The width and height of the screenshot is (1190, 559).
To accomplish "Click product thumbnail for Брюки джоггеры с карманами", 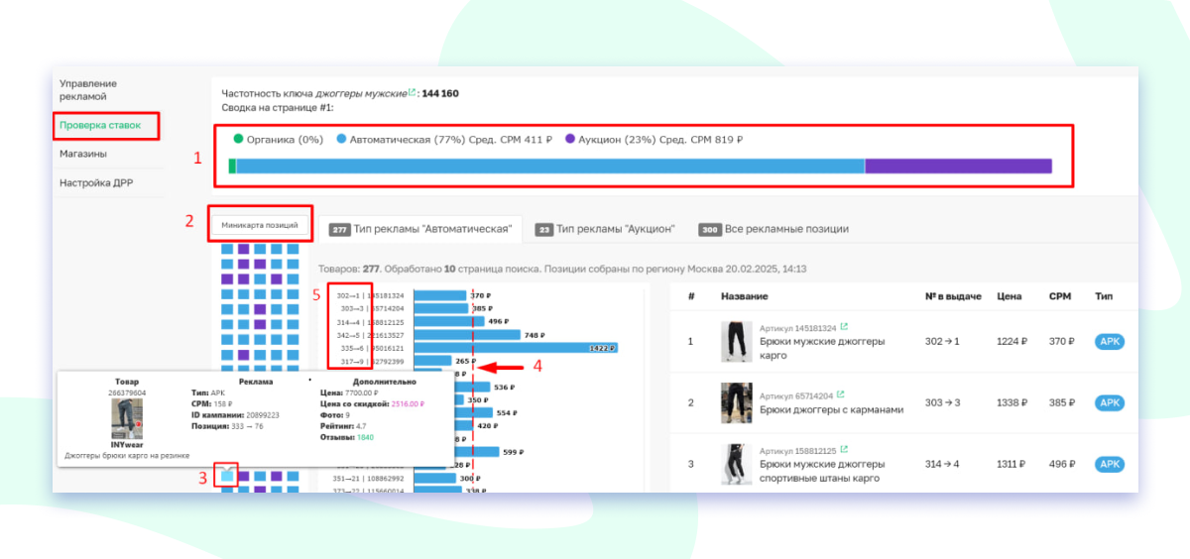I will [x=736, y=402].
